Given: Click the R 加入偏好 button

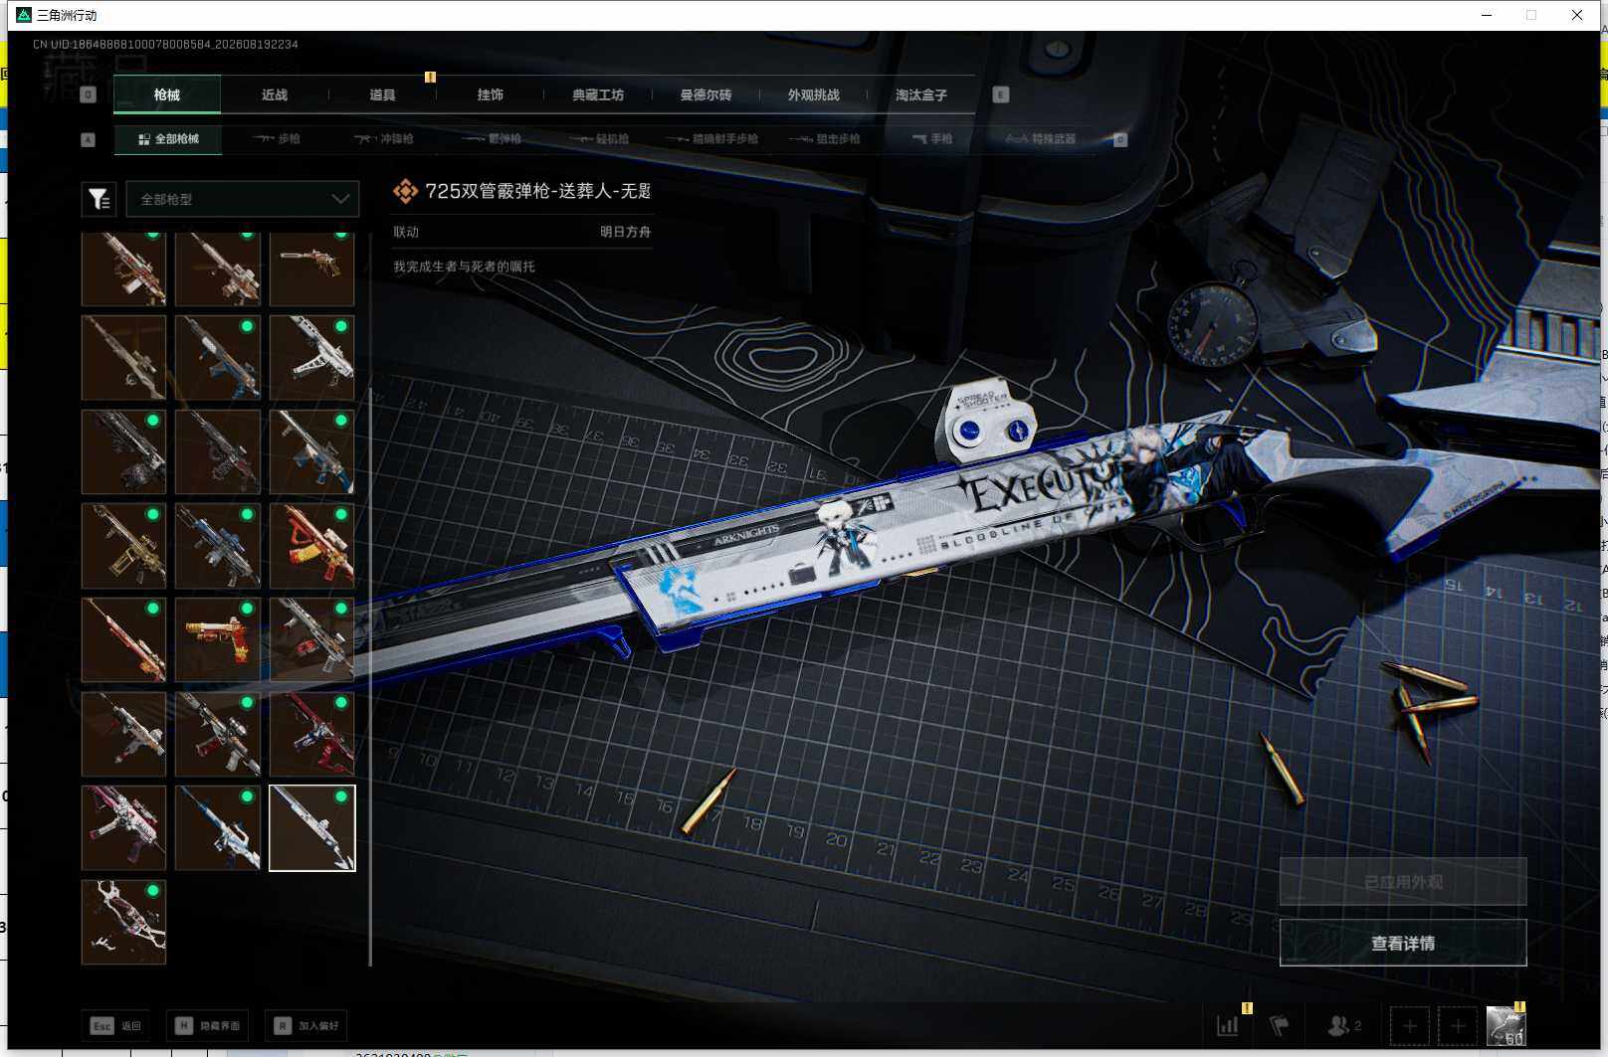Looking at the screenshot, I should point(307,1025).
